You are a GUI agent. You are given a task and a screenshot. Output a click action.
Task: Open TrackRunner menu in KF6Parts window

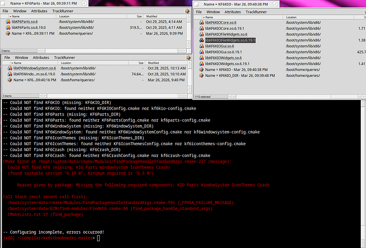[63, 11]
